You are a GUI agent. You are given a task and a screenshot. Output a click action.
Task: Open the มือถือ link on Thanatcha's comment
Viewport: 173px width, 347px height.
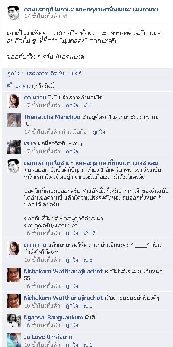point(81,132)
